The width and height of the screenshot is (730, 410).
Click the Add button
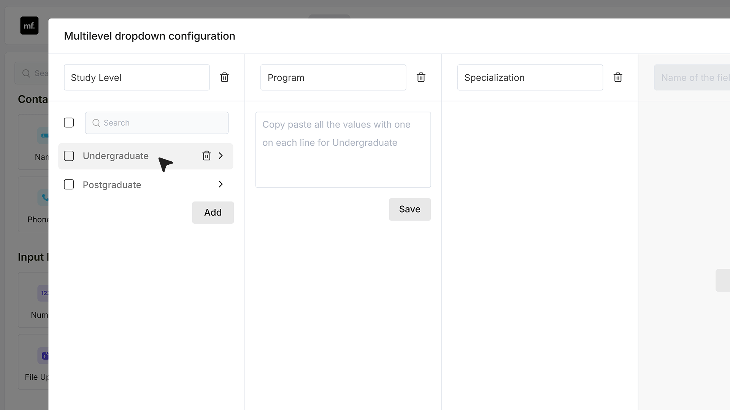coord(213,212)
